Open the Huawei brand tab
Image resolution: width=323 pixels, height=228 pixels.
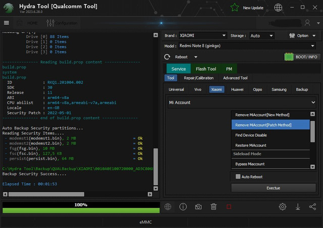tap(237, 90)
